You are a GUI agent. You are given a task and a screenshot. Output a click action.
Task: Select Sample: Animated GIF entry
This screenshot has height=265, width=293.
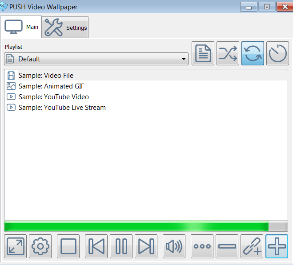tap(146, 86)
